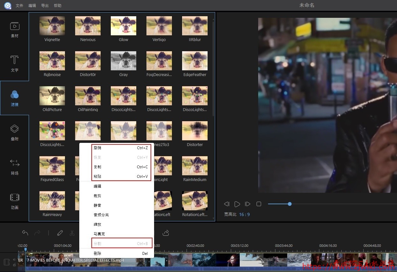Open the 动画 animation panel
The width and height of the screenshot is (397, 272).
(15, 201)
